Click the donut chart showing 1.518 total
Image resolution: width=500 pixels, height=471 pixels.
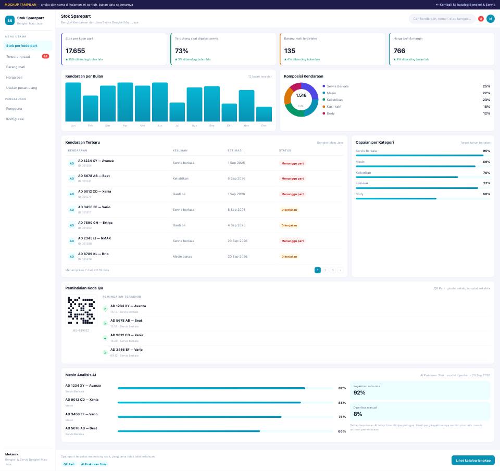(x=301, y=100)
